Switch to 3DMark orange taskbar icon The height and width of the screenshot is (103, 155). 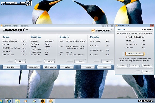pyautogui.click(x=51, y=101)
